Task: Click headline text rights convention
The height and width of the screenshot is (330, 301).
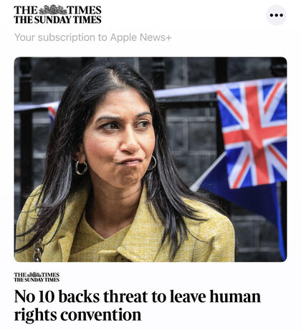Action: pyautogui.click(x=77, y=315)
